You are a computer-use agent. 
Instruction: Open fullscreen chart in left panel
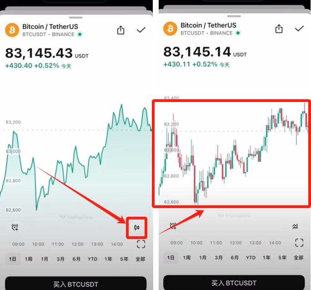(141, 244)
